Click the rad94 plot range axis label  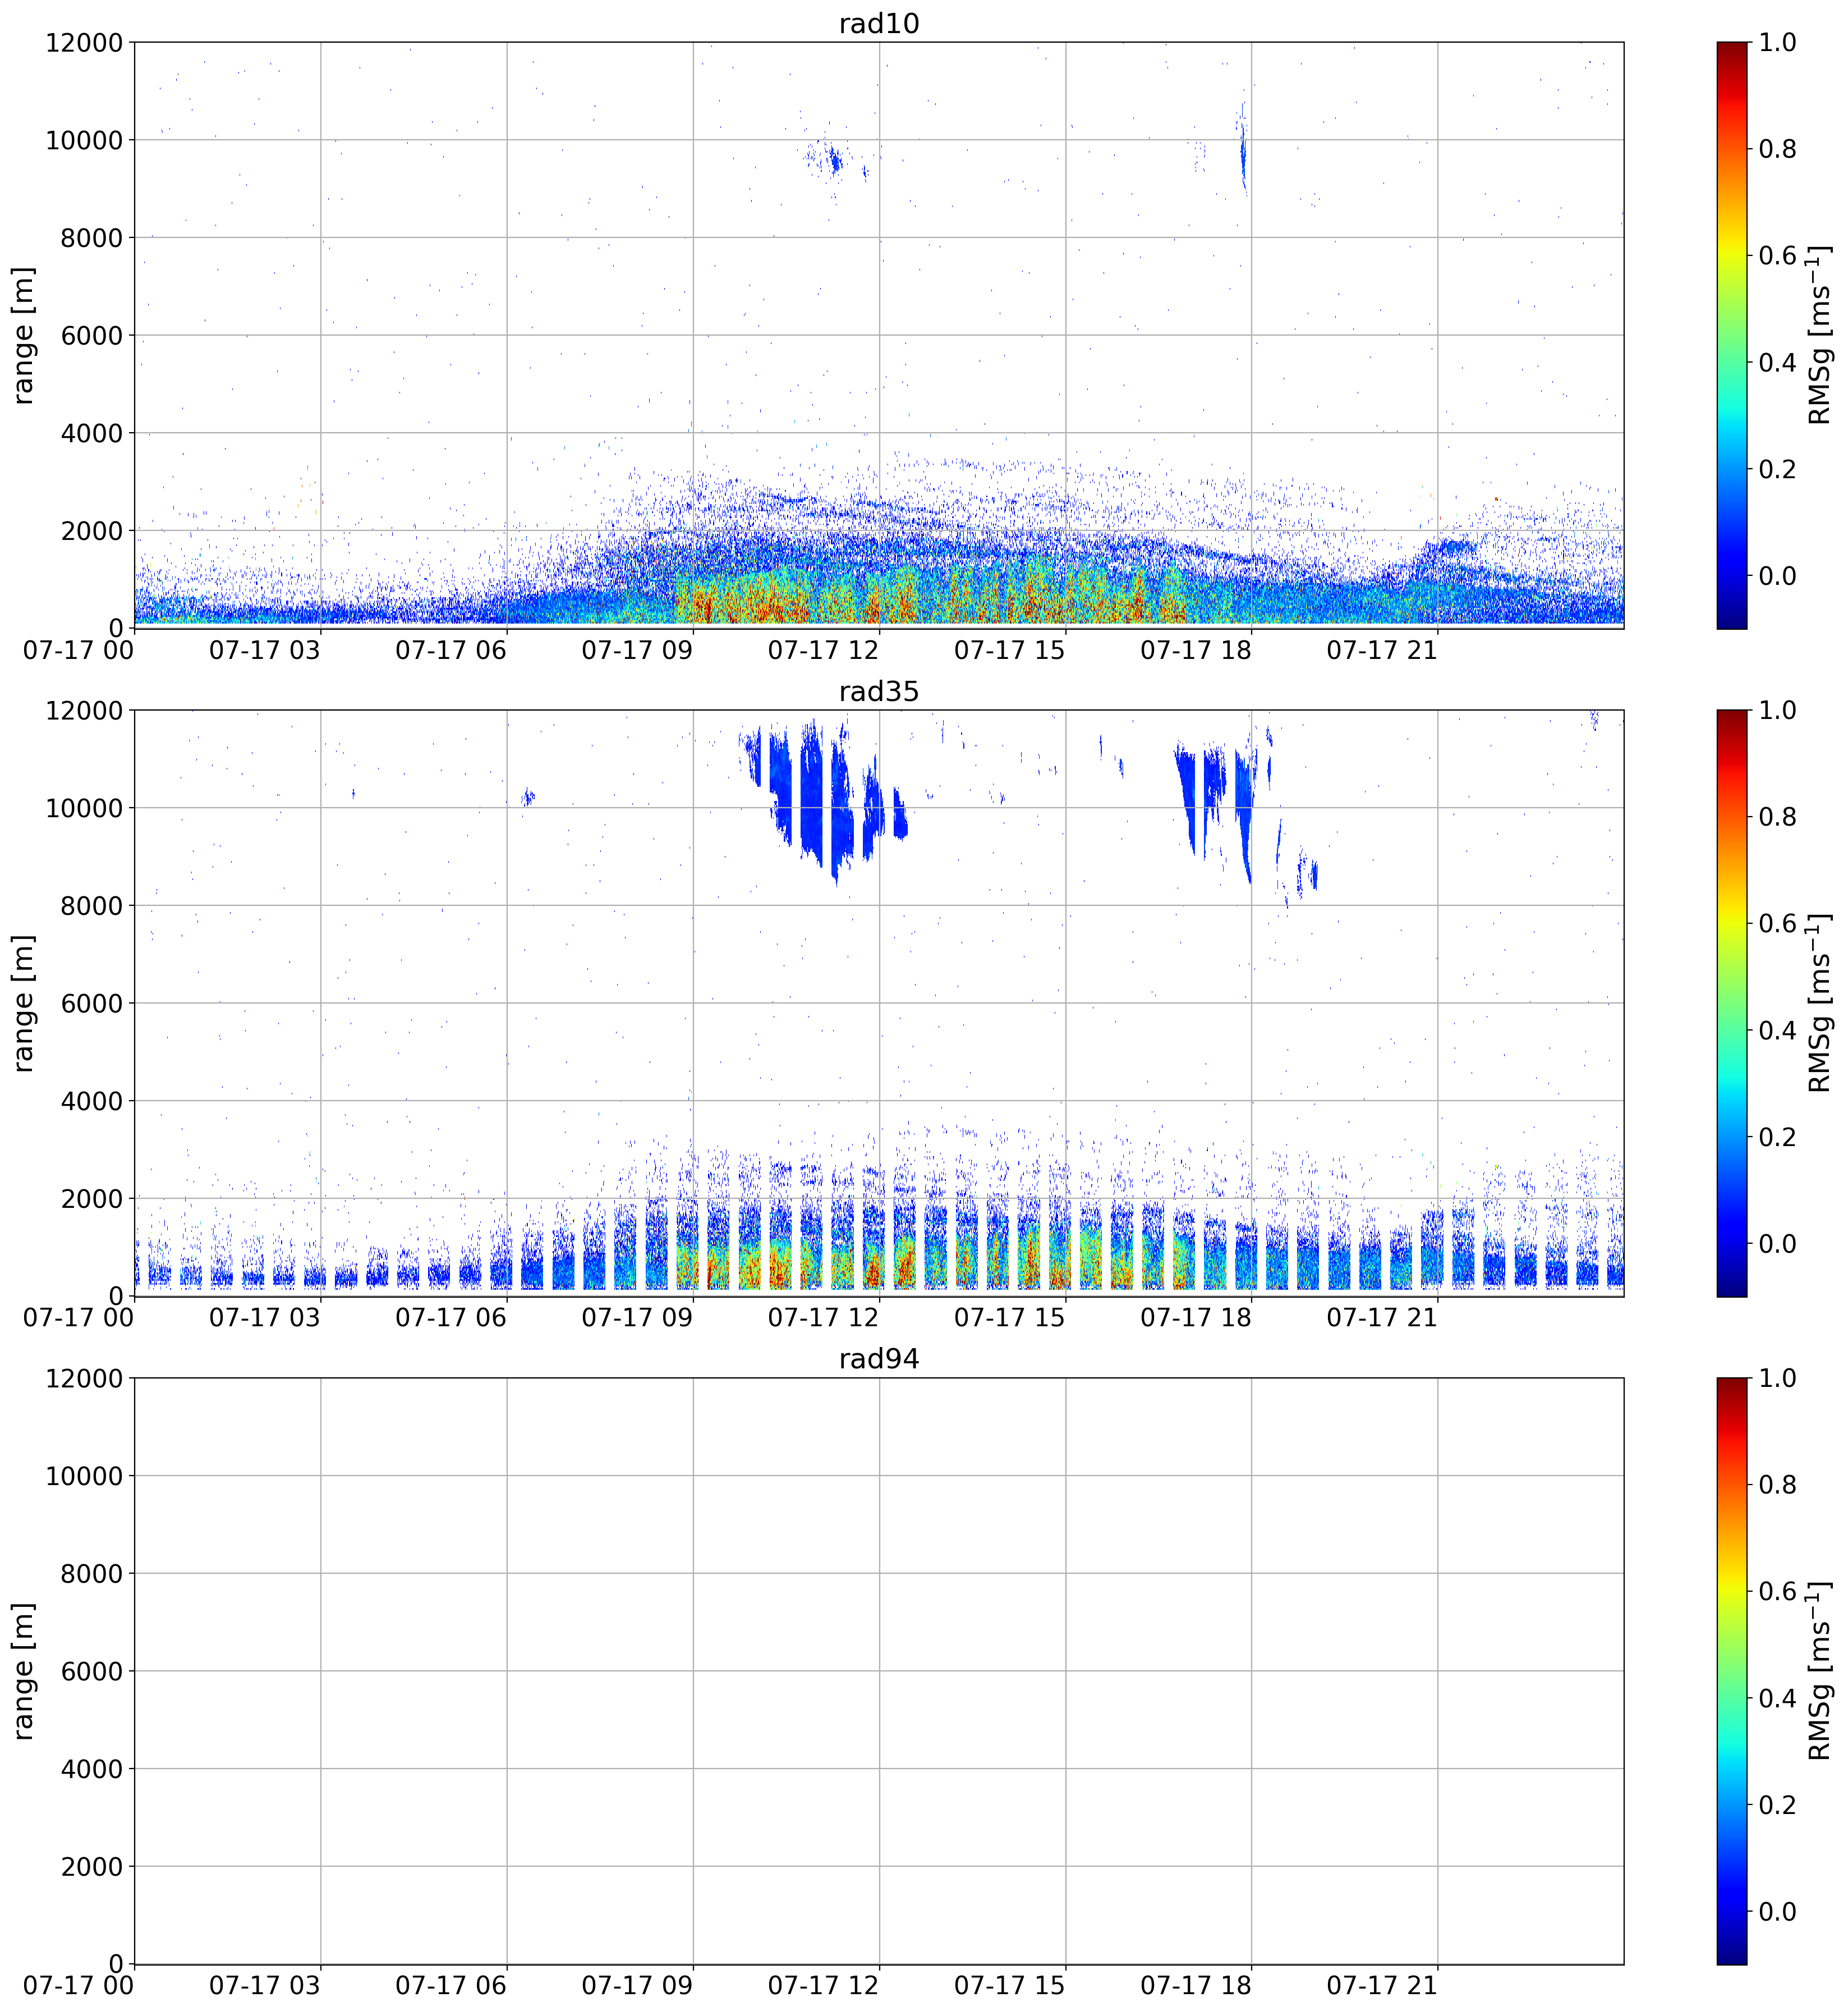[x=24, y=1671]
